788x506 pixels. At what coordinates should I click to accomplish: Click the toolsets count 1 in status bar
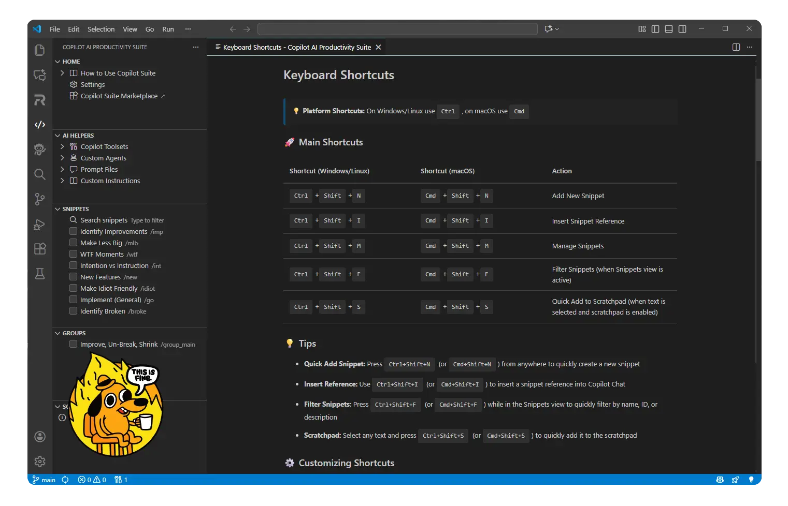tap(121, 480)
